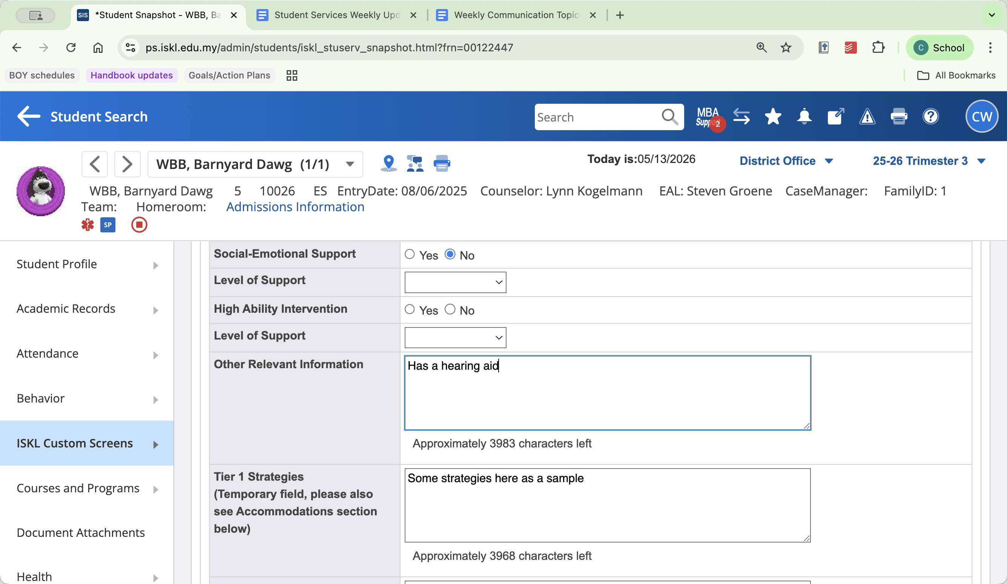This screenshot has width=1007, height=584.
Task: Open the Admissions Information link
Action: pyautogui.click(x=295, y=207)
